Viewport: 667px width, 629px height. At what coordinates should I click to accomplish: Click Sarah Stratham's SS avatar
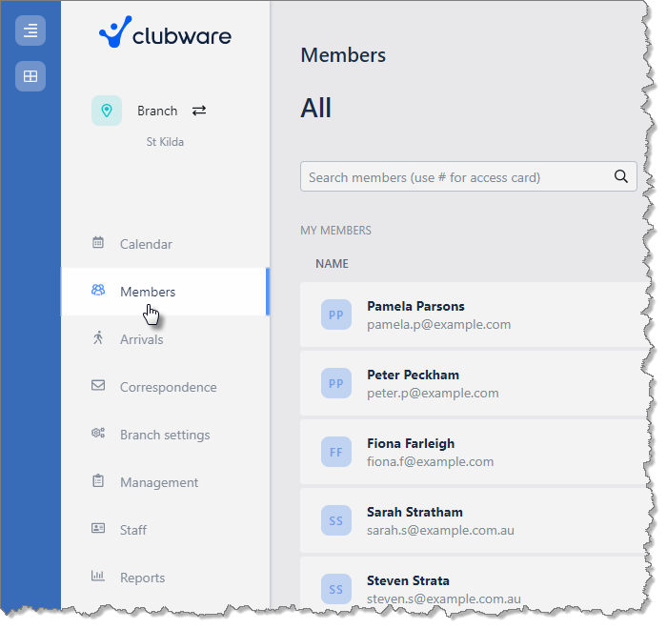[336, 521]
